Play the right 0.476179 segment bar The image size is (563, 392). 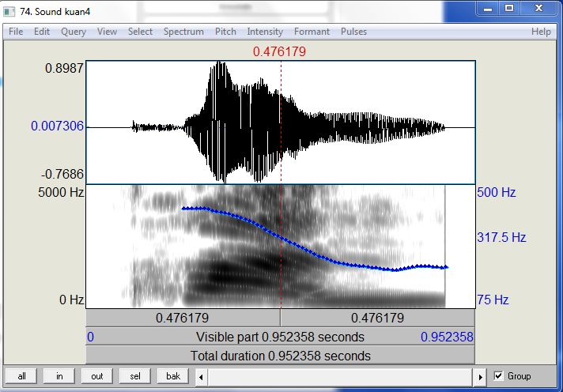(378, 318)
